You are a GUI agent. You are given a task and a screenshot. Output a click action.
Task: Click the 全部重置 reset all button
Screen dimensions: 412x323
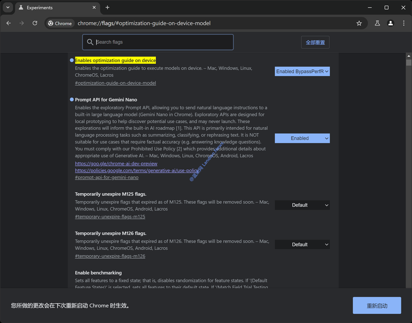315,42
